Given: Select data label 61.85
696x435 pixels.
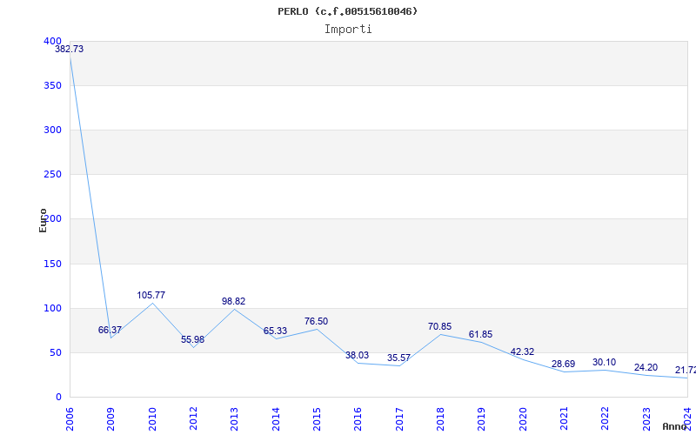Looking at the screenshot, I should [x=481, y=335].
